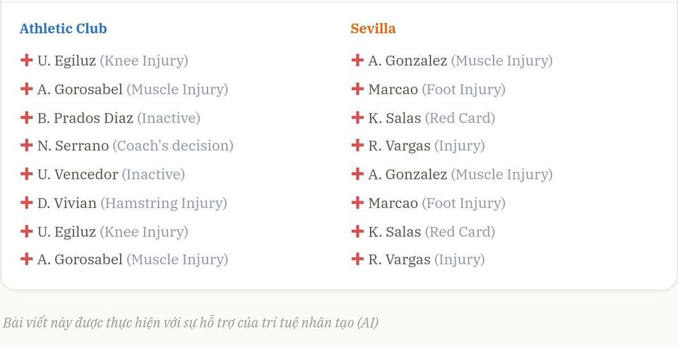Click the first A. Gonzalez name in the Sevilla list
The image size is (678, 347).
coord(407,61)
